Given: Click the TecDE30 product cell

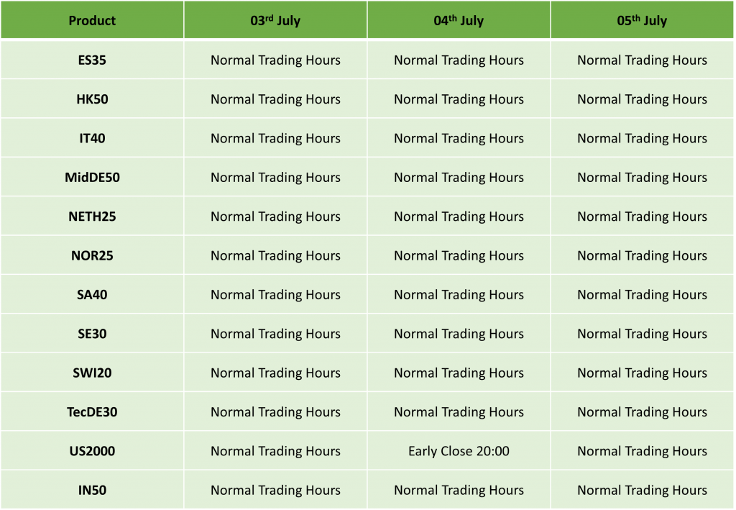Looking at the screenshot, I should pyautogui.click(x=92, y=412).
